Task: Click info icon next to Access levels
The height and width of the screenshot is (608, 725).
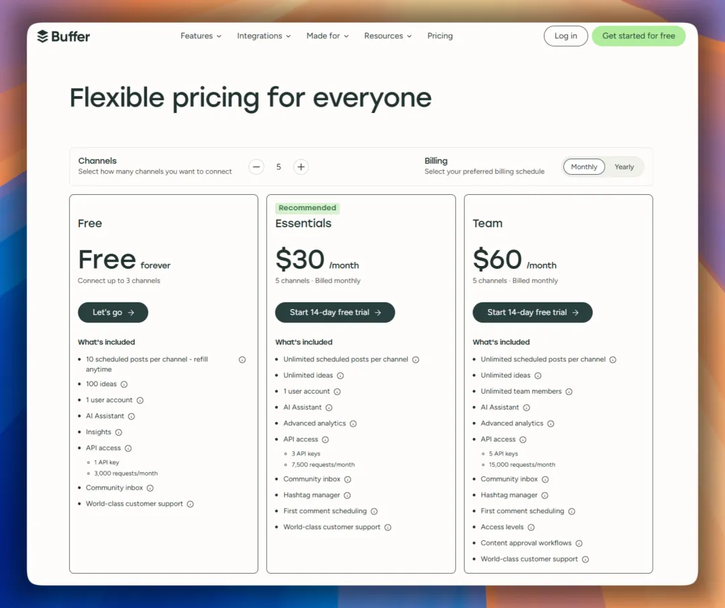Action: point(531,527)
